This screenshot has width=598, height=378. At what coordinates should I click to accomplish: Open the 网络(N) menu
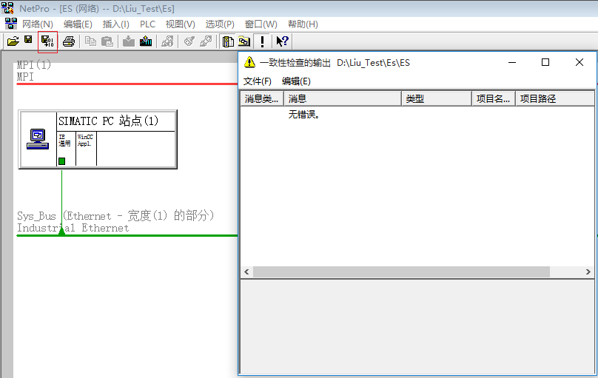point(37,24)
